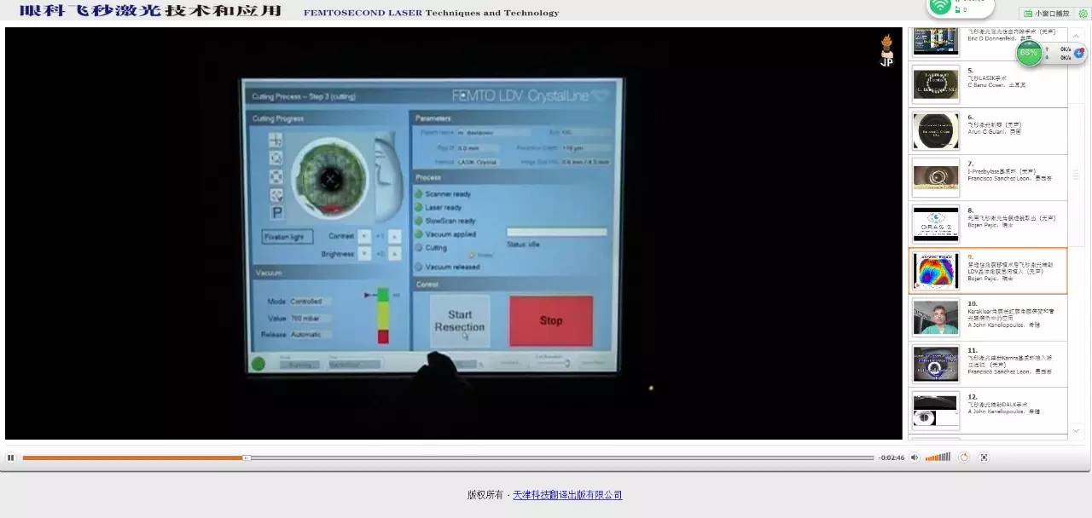Pause the video playback
Image resolution: width=1092 pixels, height=518 pixels.
click(x=11, y=458)
